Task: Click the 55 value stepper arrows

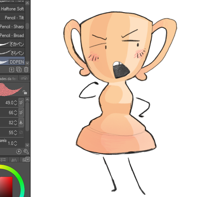Action: tap(15, 132)
